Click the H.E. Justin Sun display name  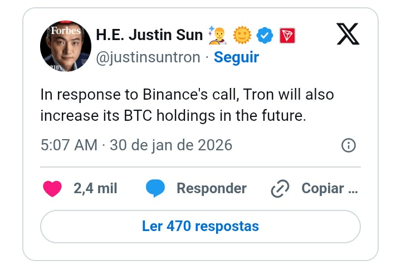pos(149,35)
